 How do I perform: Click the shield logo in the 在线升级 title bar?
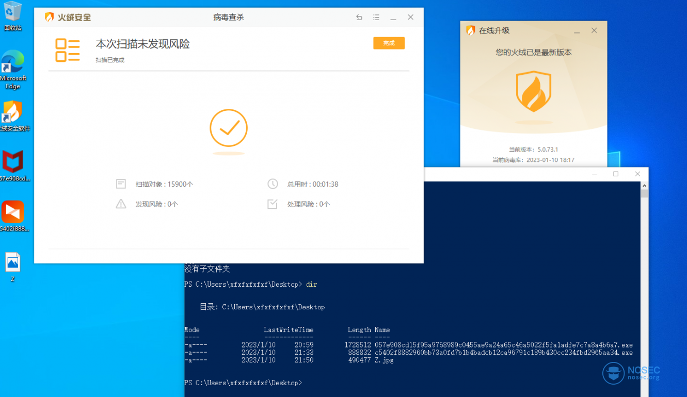tap(470, 30)
